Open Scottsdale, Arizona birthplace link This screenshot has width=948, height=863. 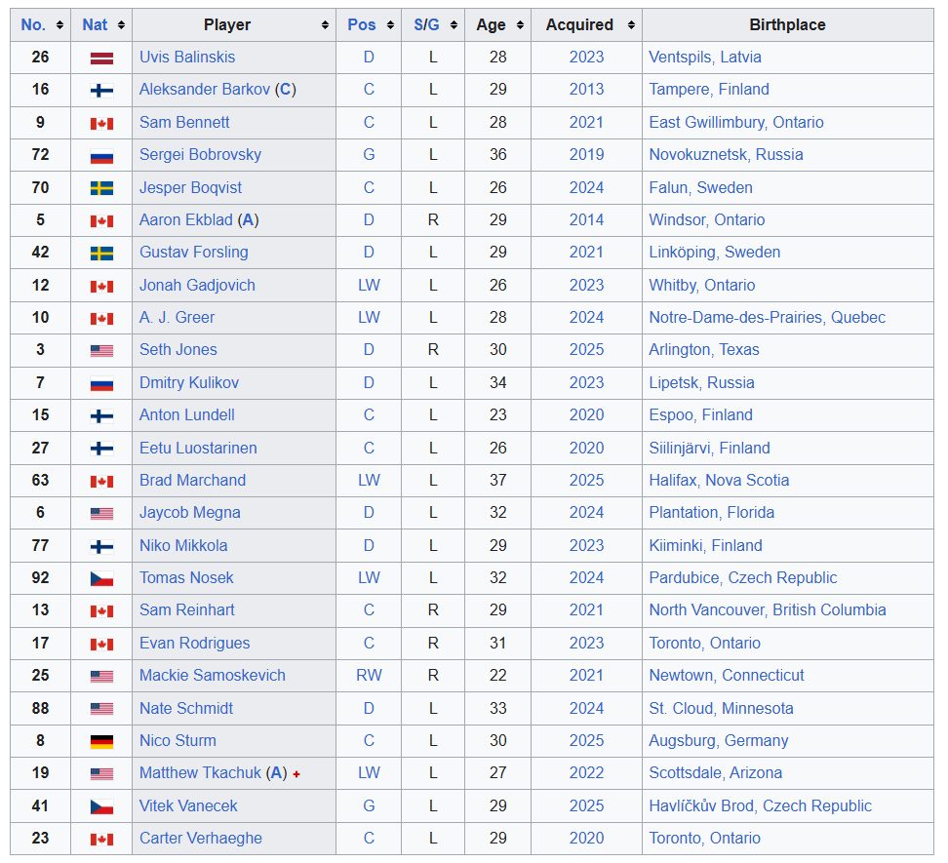[x=716, y=773]
